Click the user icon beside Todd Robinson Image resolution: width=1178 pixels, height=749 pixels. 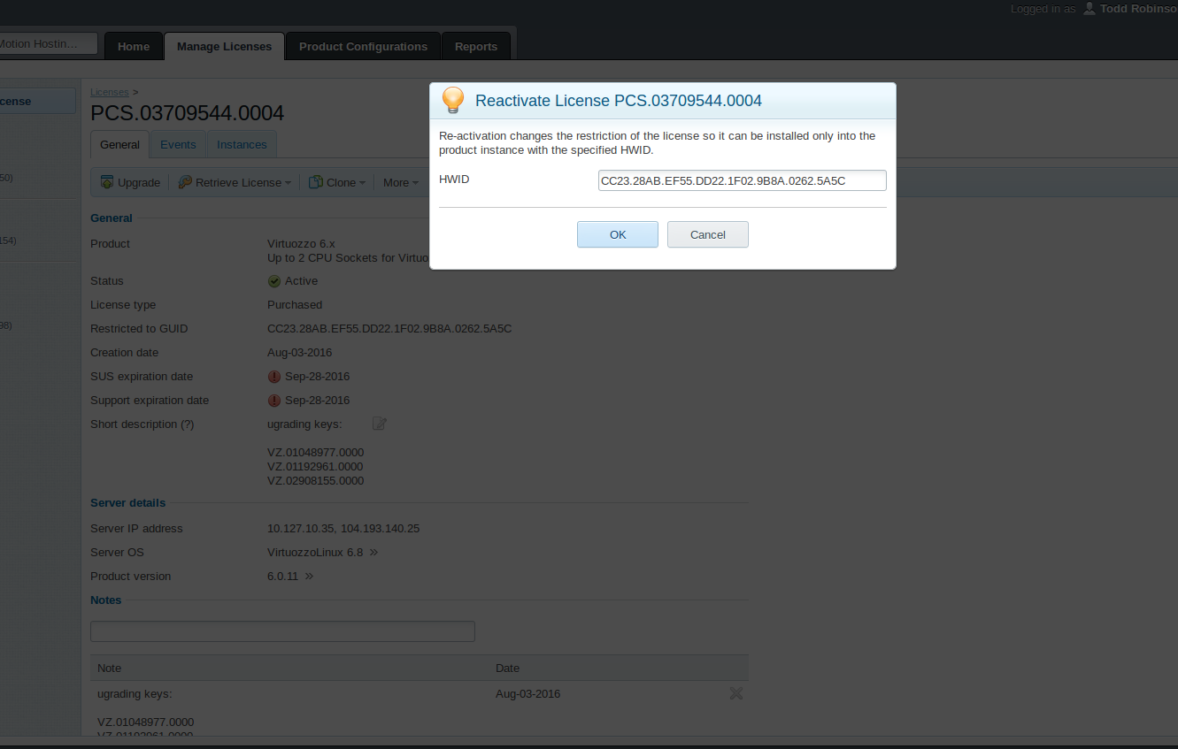[1089, 8]
